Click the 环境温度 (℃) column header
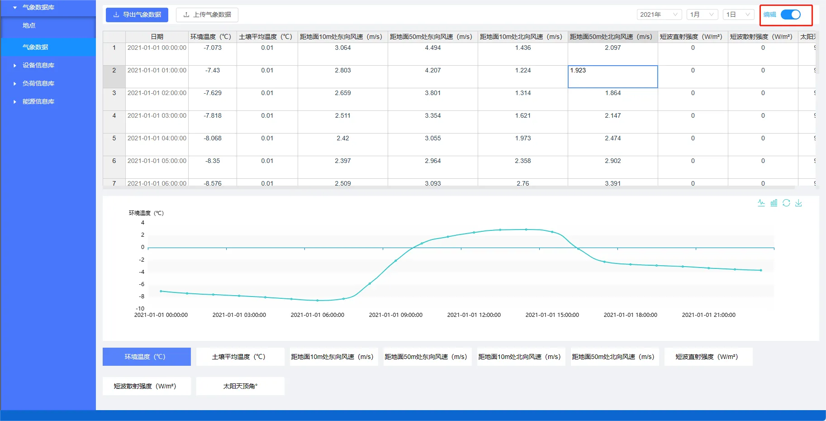Screen dimensions: 826x421 213,37
